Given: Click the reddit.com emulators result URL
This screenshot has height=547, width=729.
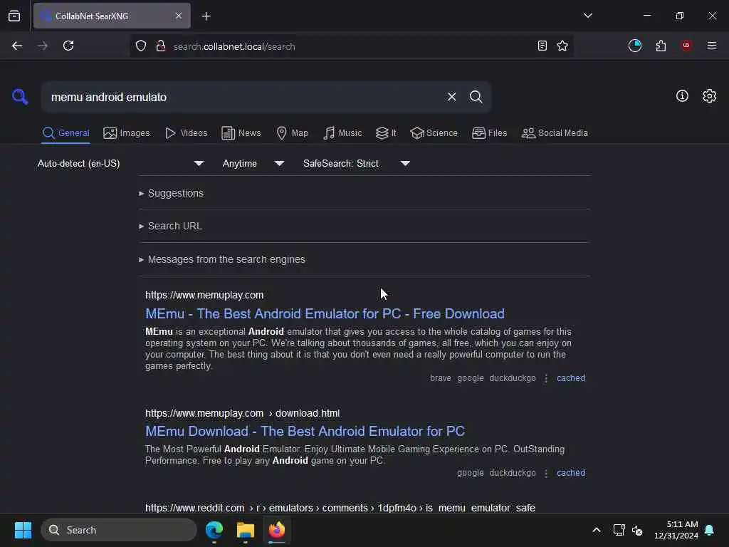Looking at the screenshot, I should click(340, 508).
